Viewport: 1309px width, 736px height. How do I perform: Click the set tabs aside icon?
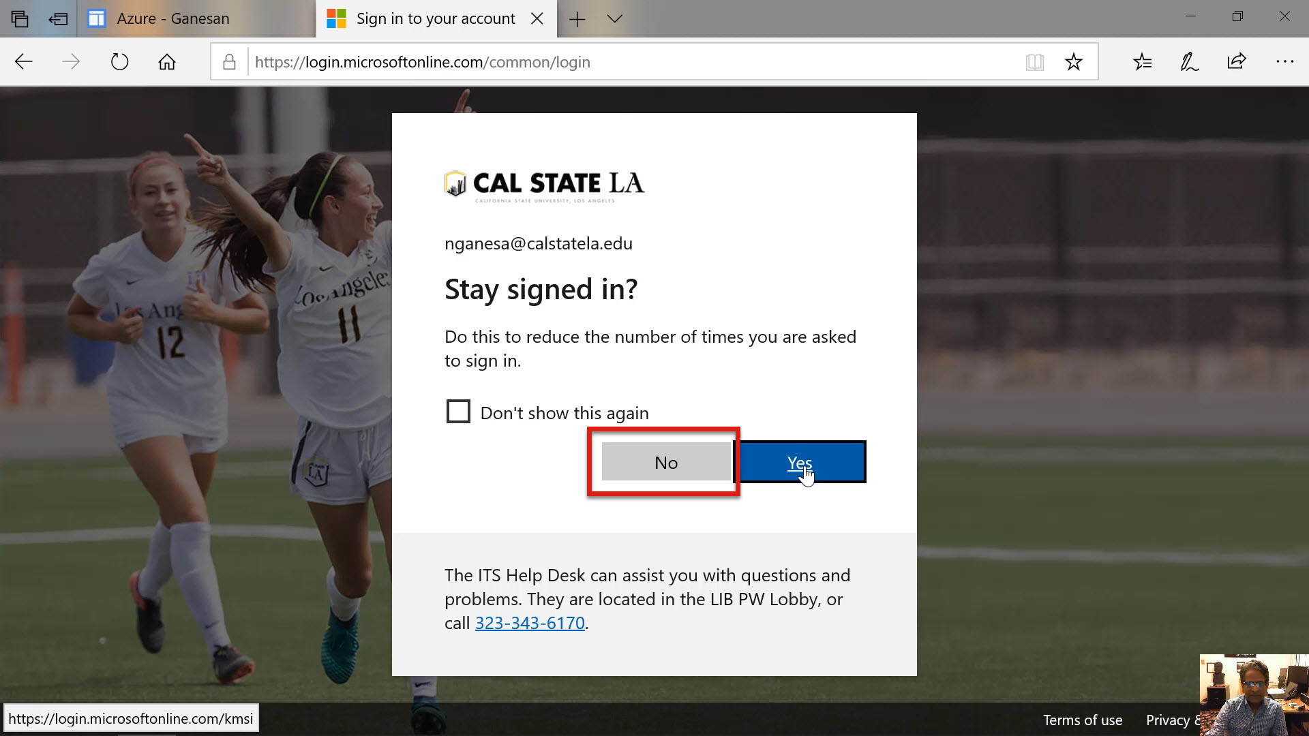(x=59, y=18)
